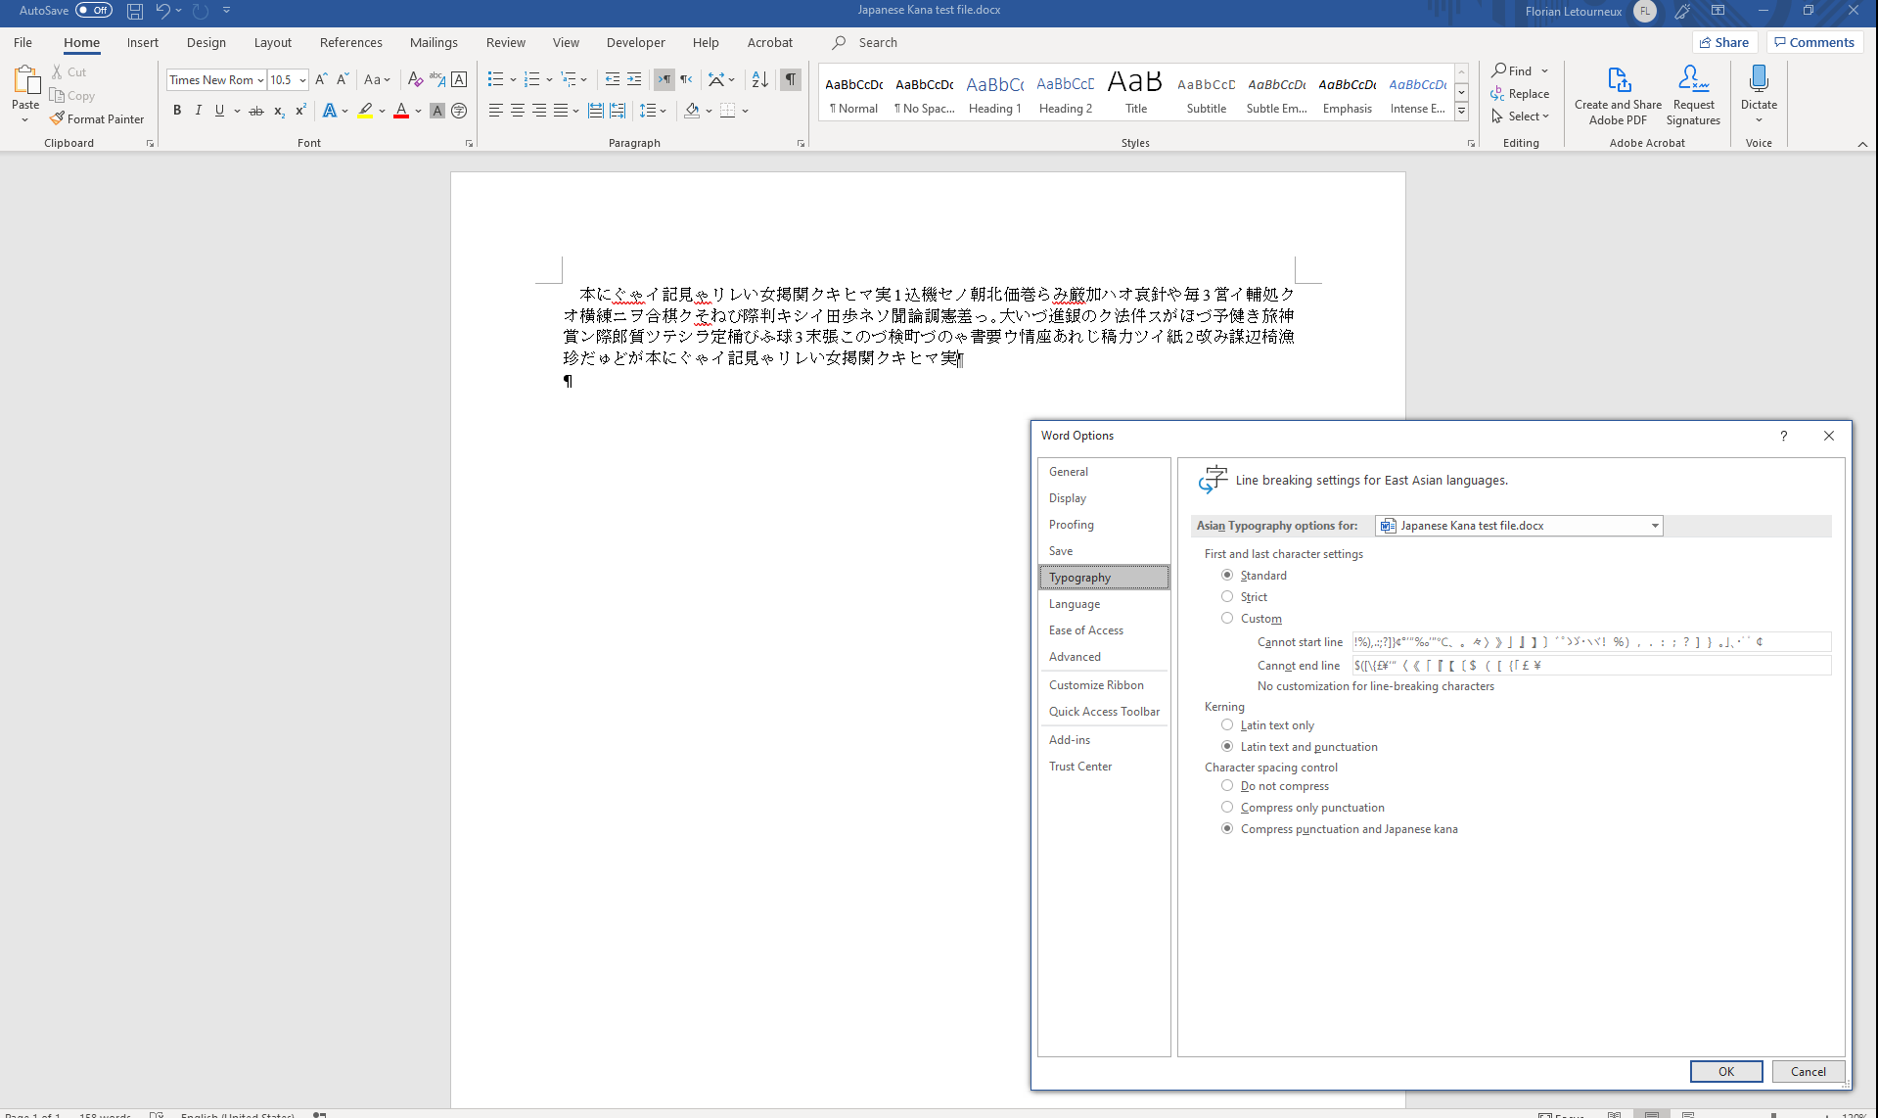The width and height of the screenshot is (1878, 1118).
Task: Apply Italic formatting
Action: click(199, 111)
